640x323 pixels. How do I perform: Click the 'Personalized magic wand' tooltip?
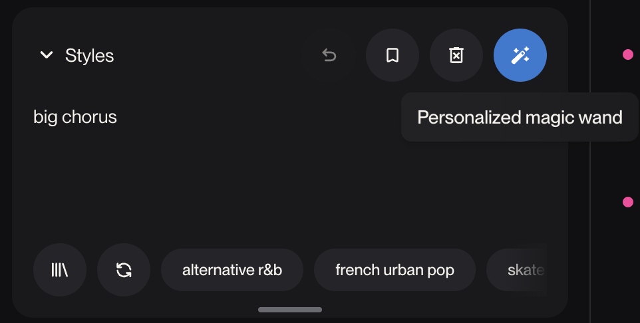[520, 118]
